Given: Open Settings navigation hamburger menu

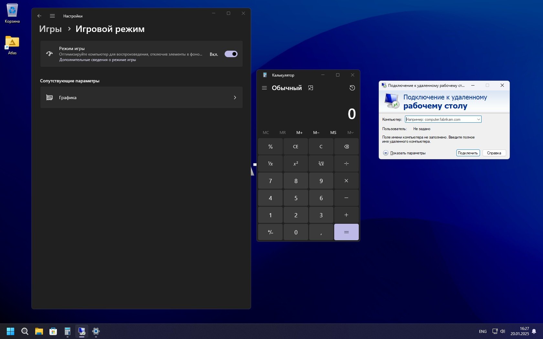Looking at the screenshot, I should [52, 16].
